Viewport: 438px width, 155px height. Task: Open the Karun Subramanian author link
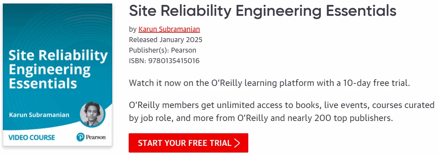pyautogui.click(x=169, y=29)
